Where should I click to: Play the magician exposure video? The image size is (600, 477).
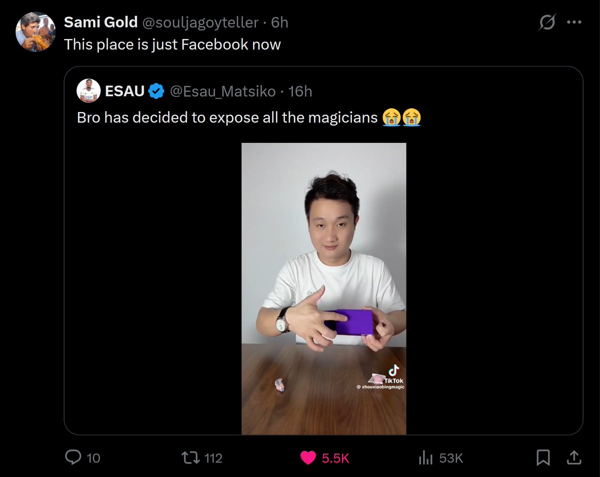point(324,288)
